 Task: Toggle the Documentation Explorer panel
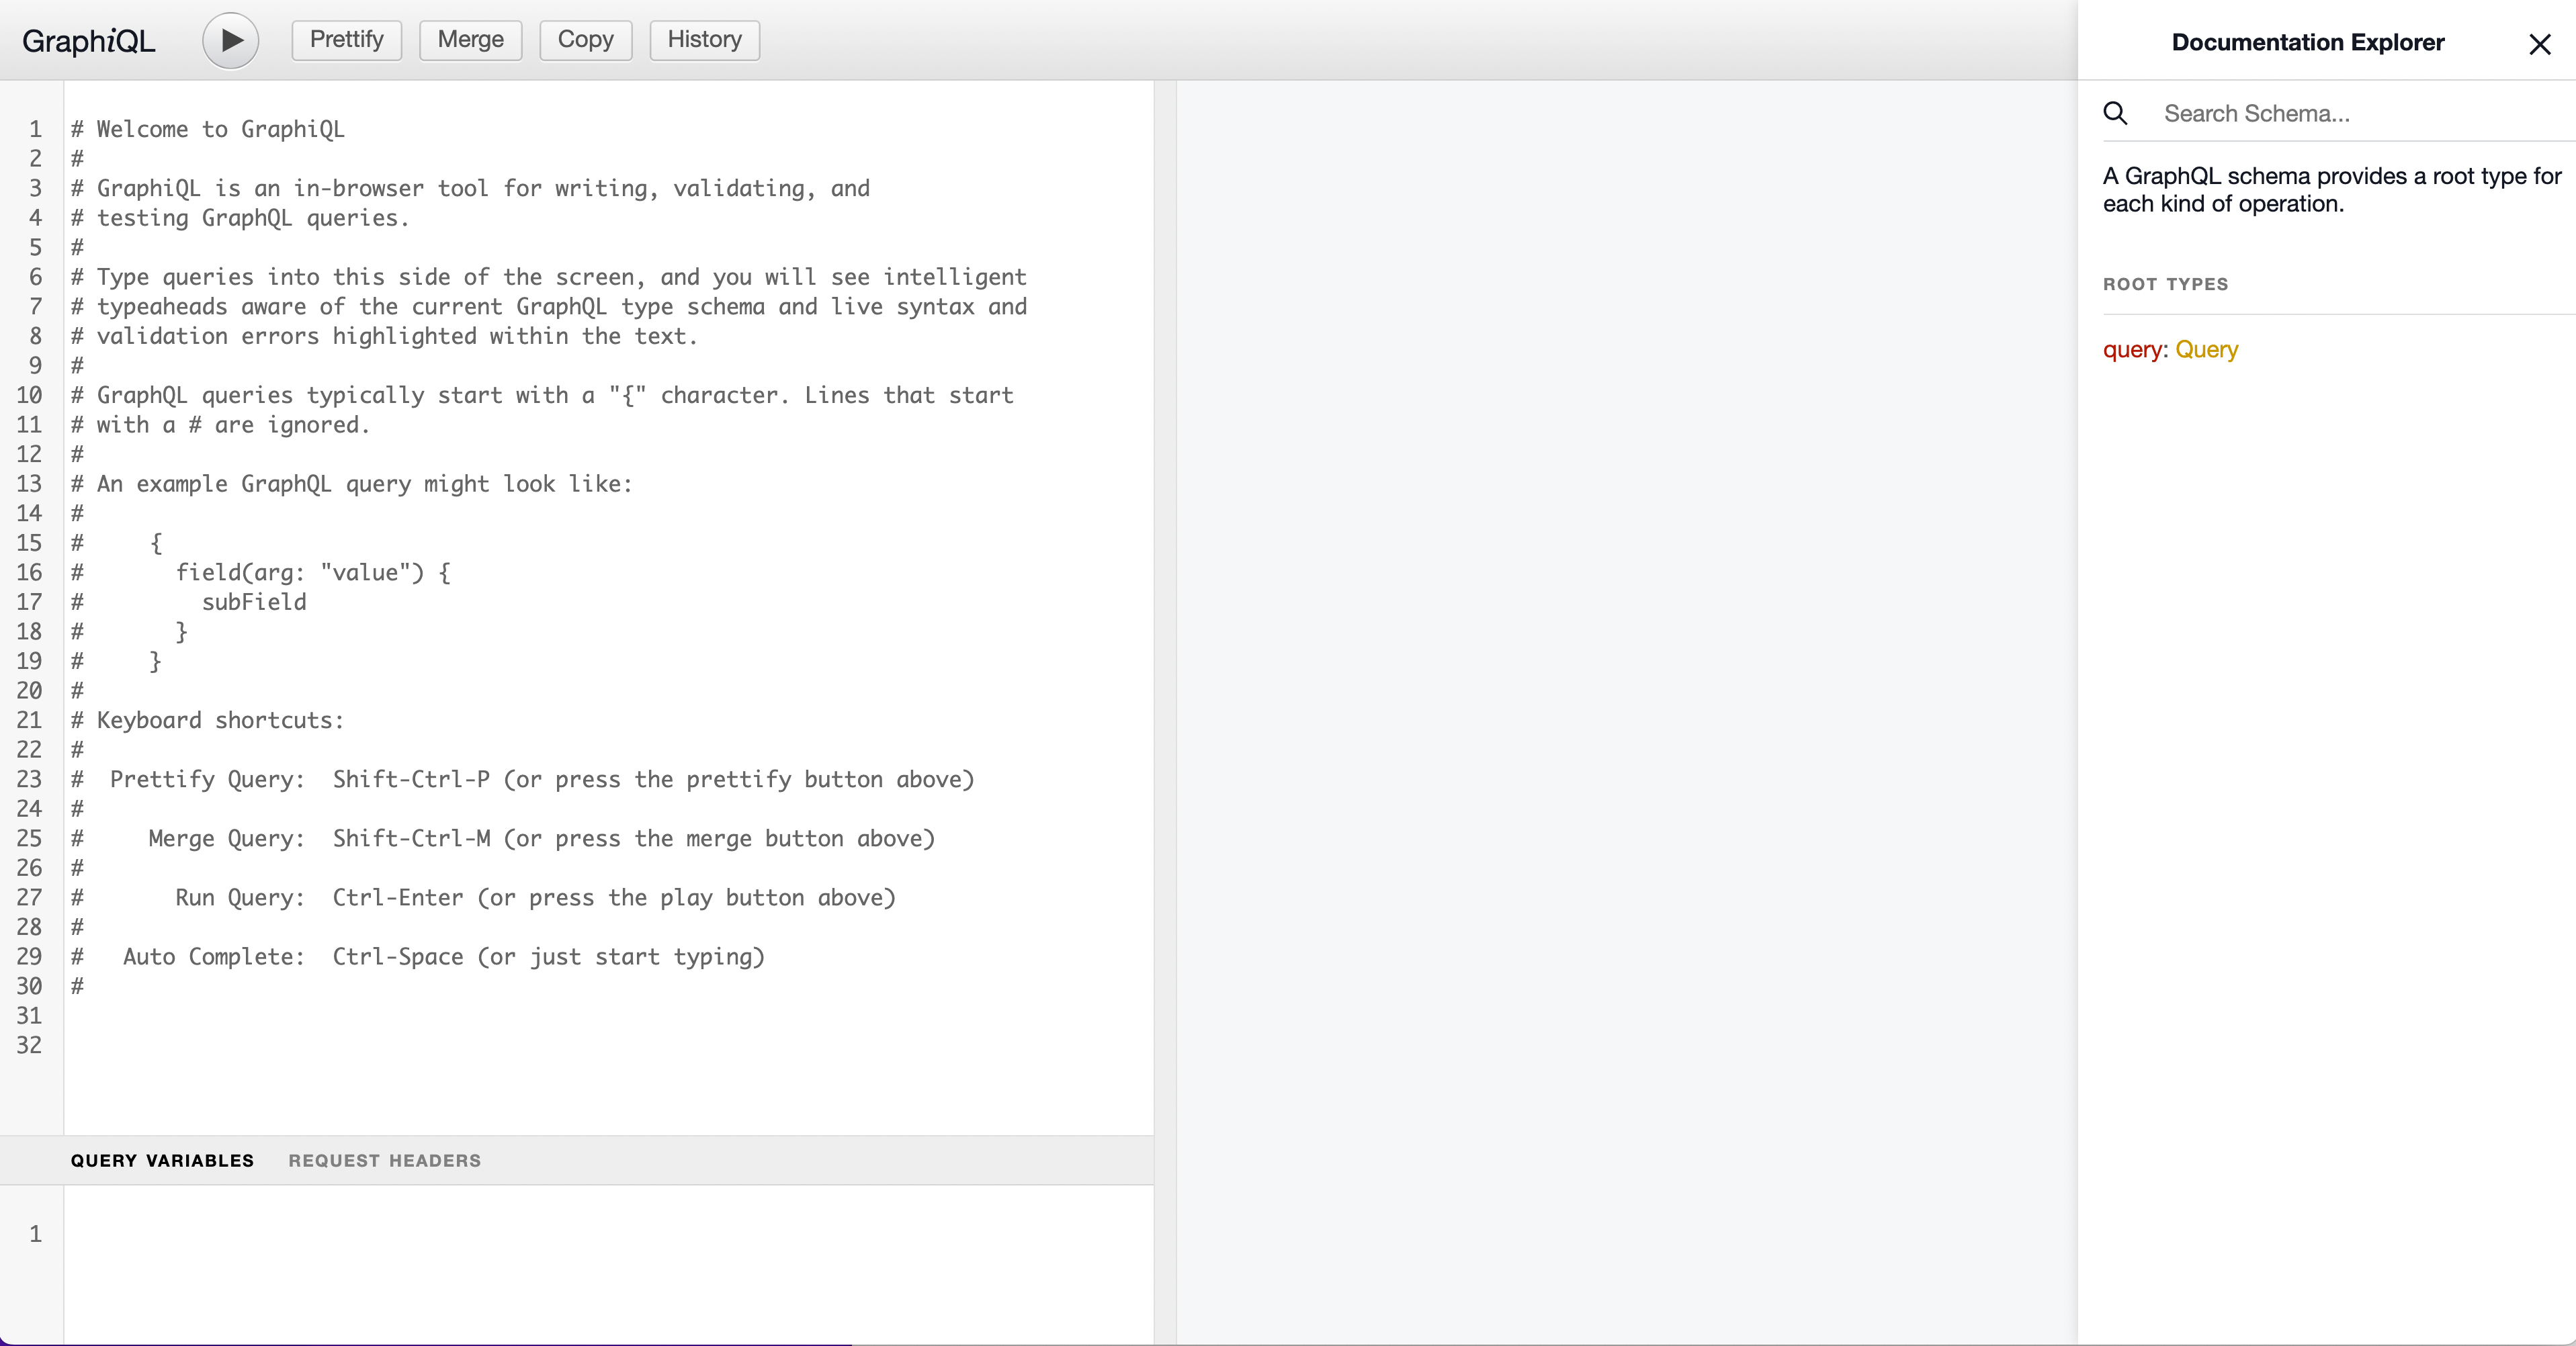point(2540,42)
